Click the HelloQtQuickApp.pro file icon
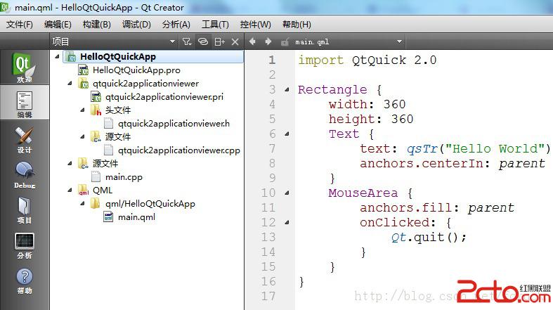The height and width of the screenshot is (310, 553). point(83,70)
